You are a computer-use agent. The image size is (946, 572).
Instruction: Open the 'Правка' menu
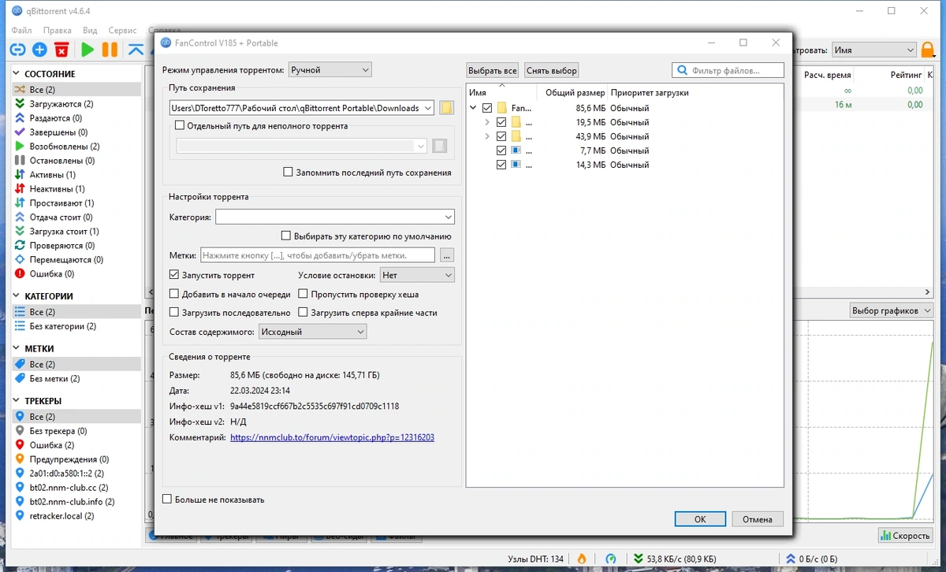58,30
